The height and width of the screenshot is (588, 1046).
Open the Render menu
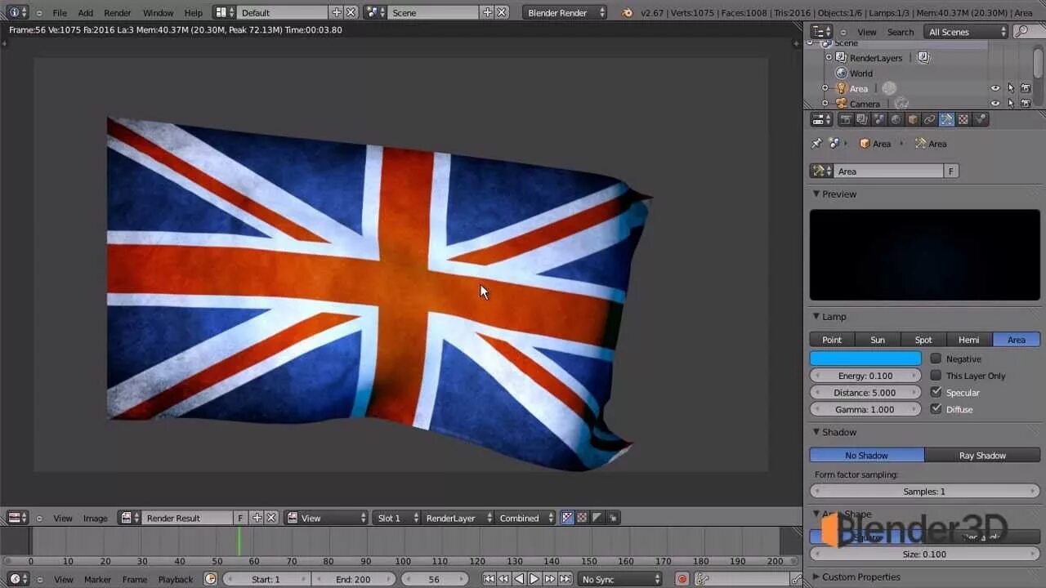(118, 12)
